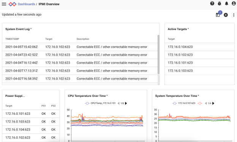237x142 pixels.
Task: Click the System Event Log scrollbar
Action: tap(158, 55)
